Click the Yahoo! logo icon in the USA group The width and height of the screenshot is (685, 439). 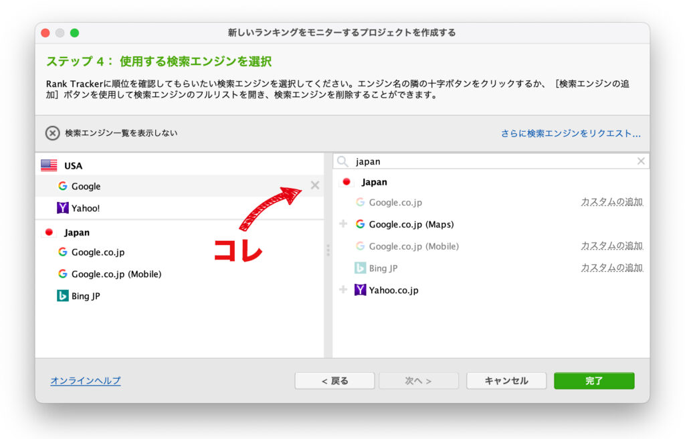62,207
